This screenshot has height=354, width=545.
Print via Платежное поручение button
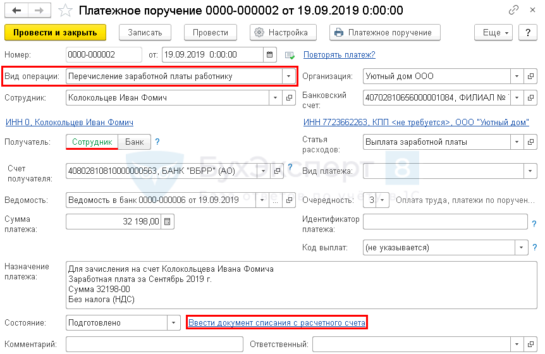(385, 32)
